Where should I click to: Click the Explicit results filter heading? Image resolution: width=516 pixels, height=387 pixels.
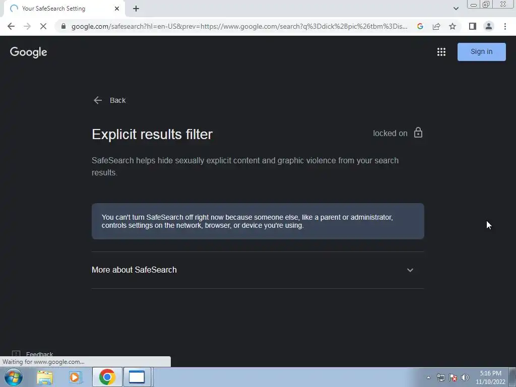click(x=152, y=134)
